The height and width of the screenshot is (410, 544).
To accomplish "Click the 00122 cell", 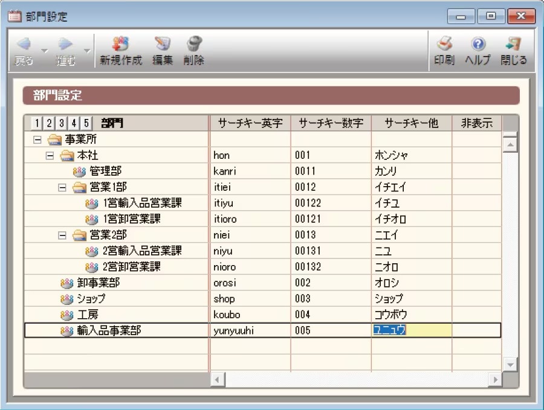I will 331,203.
